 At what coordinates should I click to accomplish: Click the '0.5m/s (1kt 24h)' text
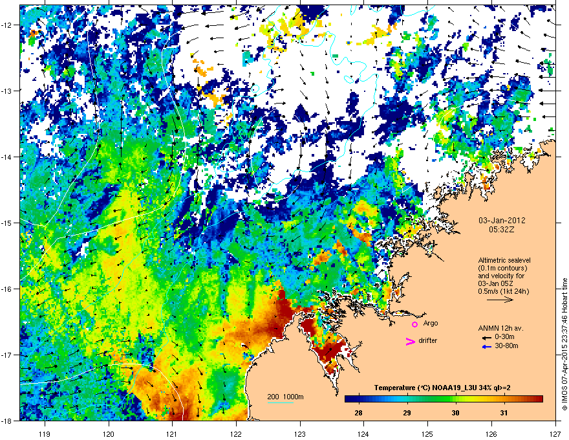coord(503,291)
